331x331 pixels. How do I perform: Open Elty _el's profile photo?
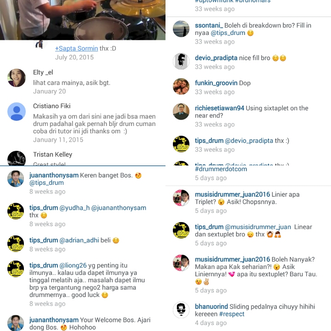(17, 78)
